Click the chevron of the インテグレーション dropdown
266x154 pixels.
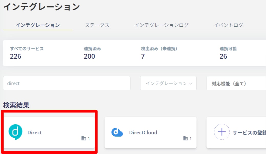point(191,84)
